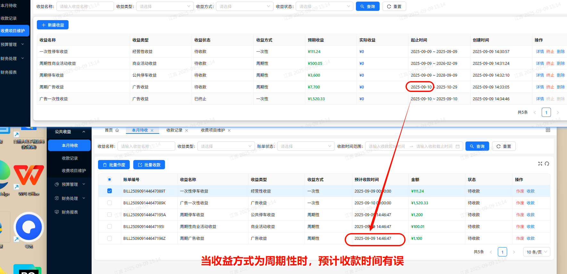Select 收款记录 in the lower sidebar menu
The image size is (567, 274).
pos(70,158)
